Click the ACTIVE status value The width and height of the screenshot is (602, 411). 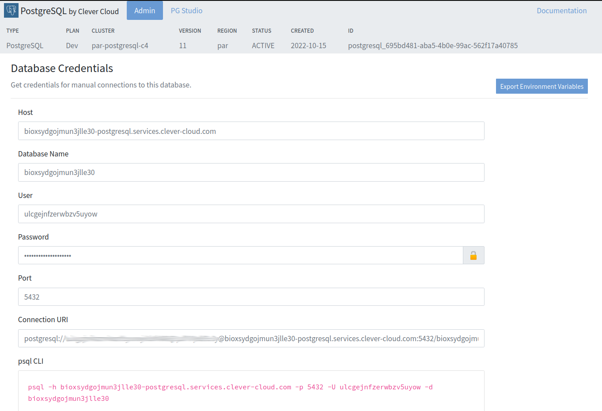click(x=263, y=46)
